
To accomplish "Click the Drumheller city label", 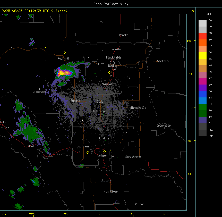I will (x=164, y=126).
